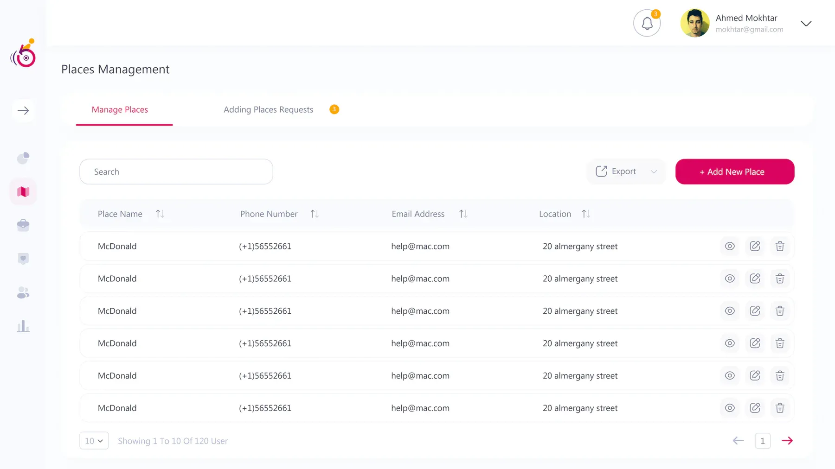Viewport: 835px width, 469px height.
Task: Click the Ahmed Mokhtar user name
Action: coord(746,18)
